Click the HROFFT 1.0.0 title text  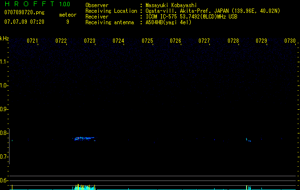[38, 4]
